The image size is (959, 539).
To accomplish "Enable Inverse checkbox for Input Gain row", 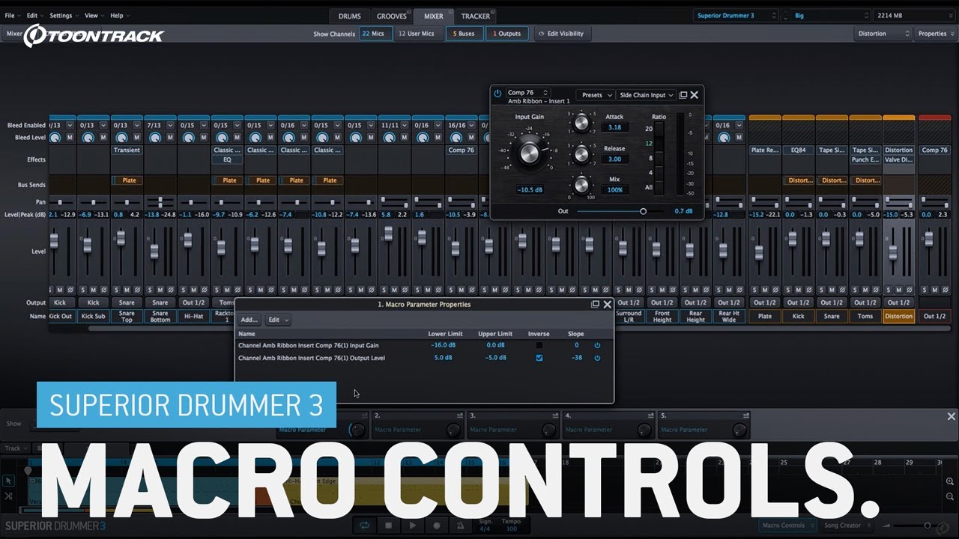I will 539,345.
